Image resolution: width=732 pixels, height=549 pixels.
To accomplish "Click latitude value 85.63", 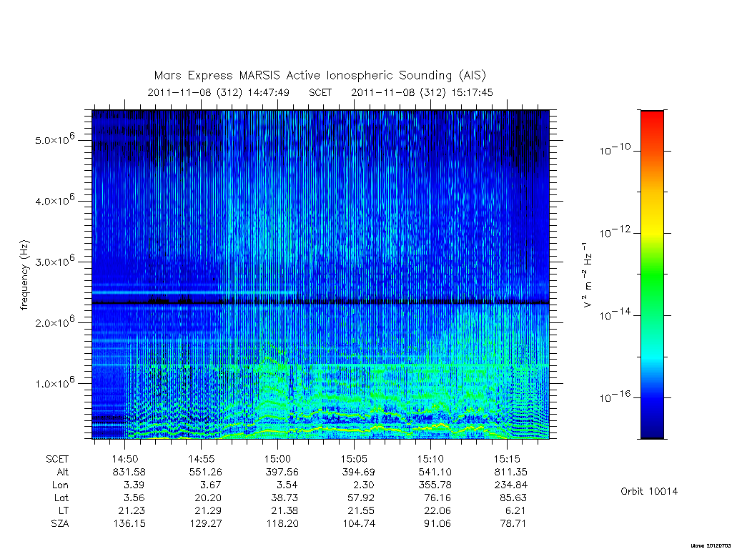I will (513, 498).
